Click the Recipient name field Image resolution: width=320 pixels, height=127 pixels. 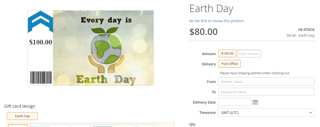(266, 92)
